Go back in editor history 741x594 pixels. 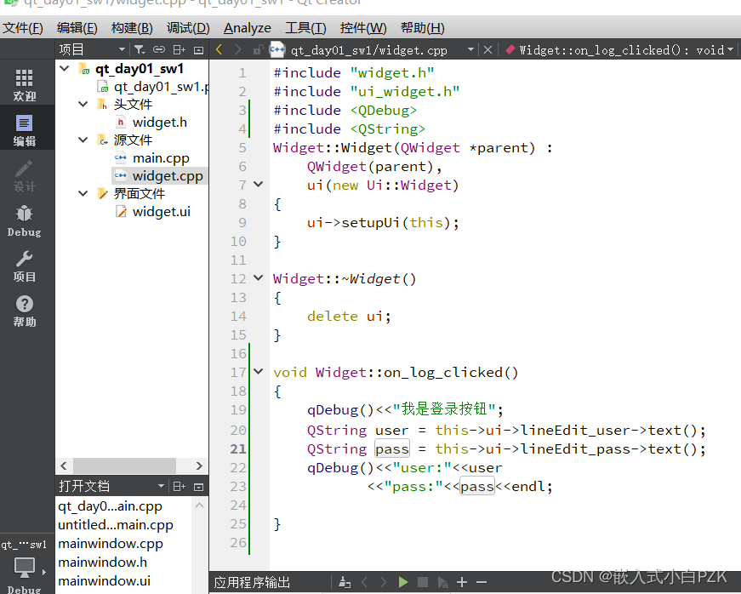click(219, 49)
